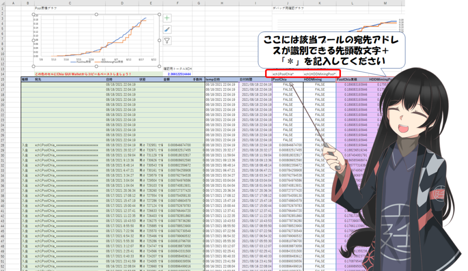Select the xch1HDDMiningPool* address pattern cell
Screen dimensions: 468x271
point(319,74)
